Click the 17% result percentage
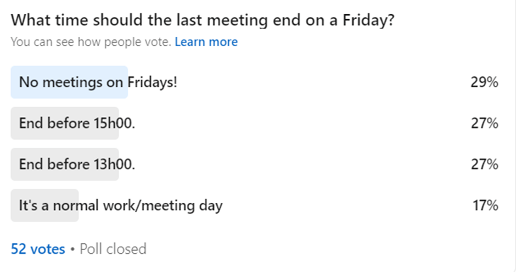516x272 pixels. [x=485, y=206]
